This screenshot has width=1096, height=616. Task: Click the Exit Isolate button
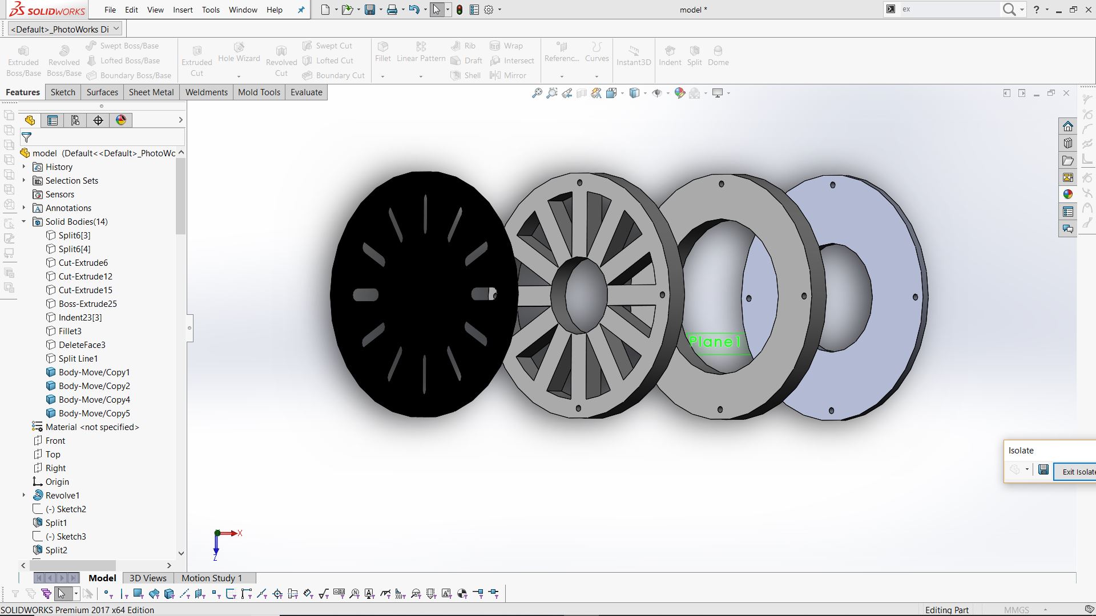click(1077, 472)
